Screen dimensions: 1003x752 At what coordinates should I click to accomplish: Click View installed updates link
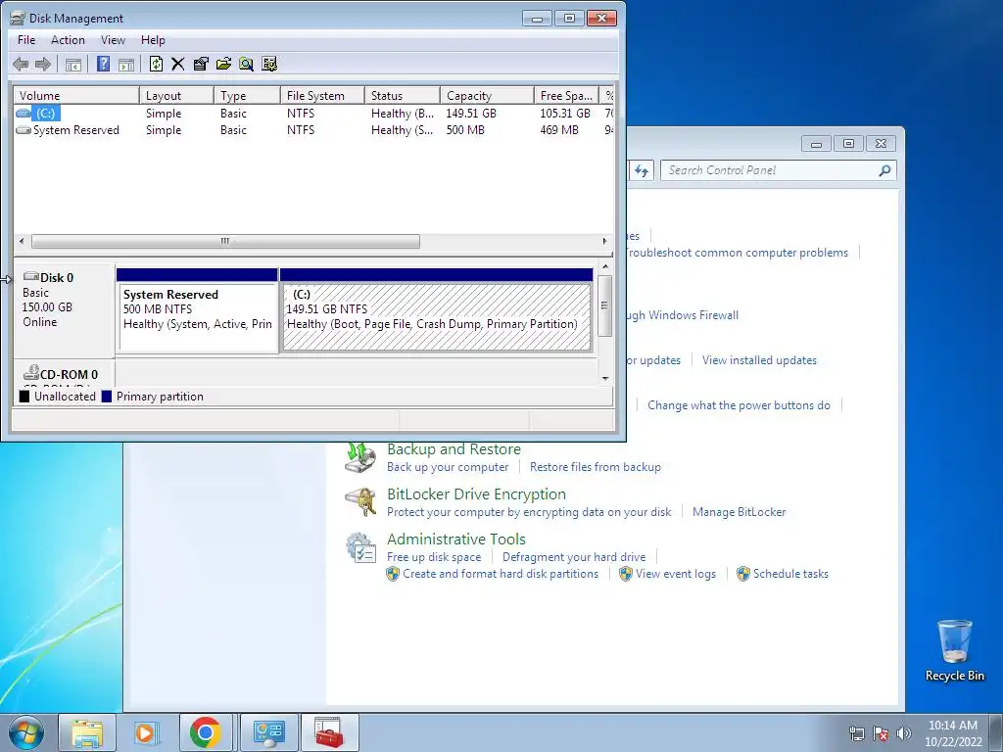759,360
